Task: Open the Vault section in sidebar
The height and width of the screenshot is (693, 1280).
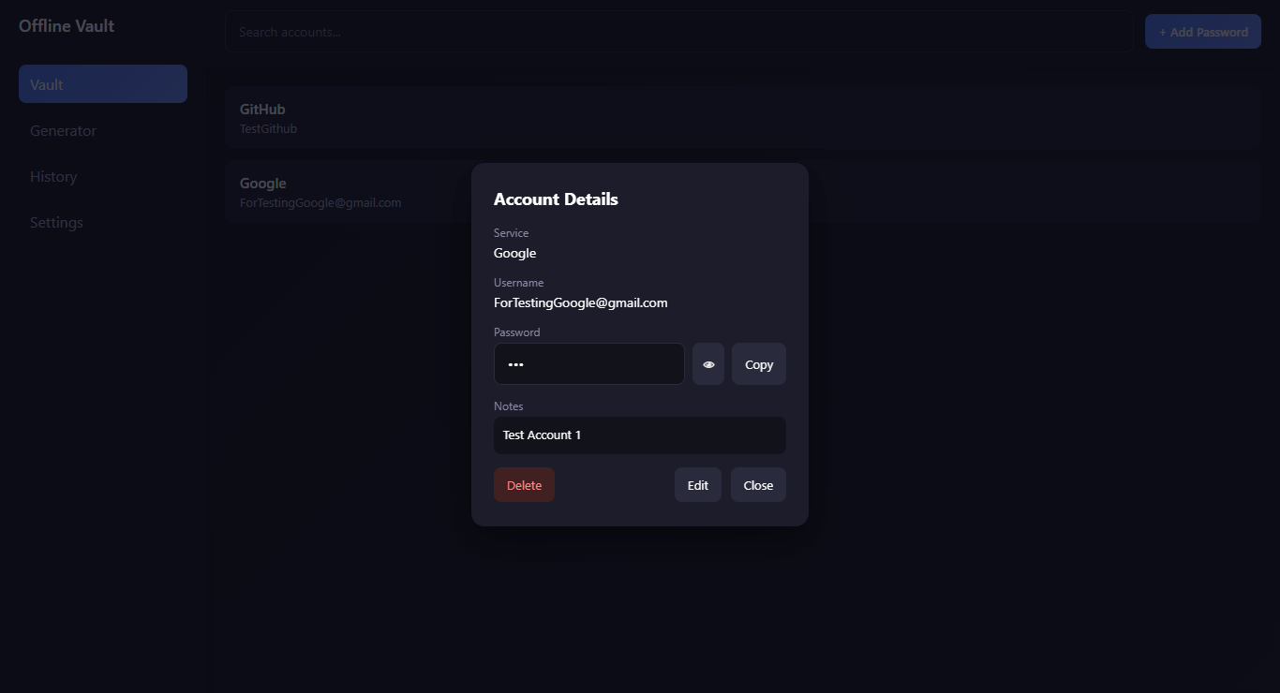Action: (103, 84)
